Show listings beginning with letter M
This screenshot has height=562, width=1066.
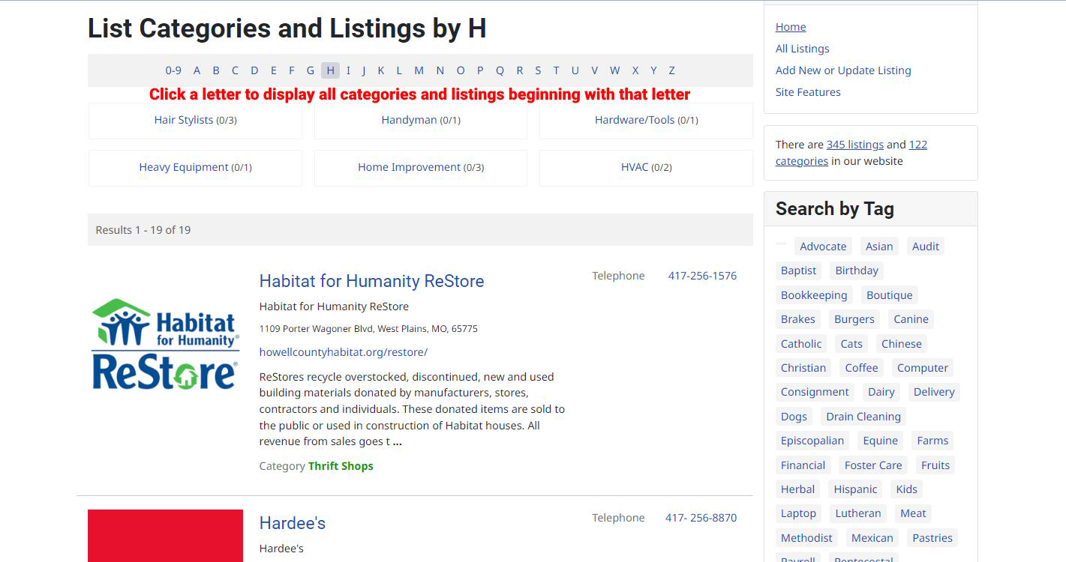pyautogui.click(x=419, y=70)
